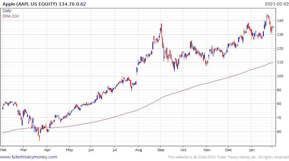Click the 'EMA 200' indicator legend
Image resolution: width=289 pixels, height=161 pixels.
coord(11,16)
